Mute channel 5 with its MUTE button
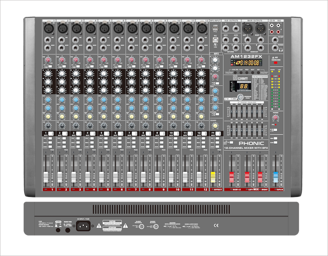 (107, 134)
